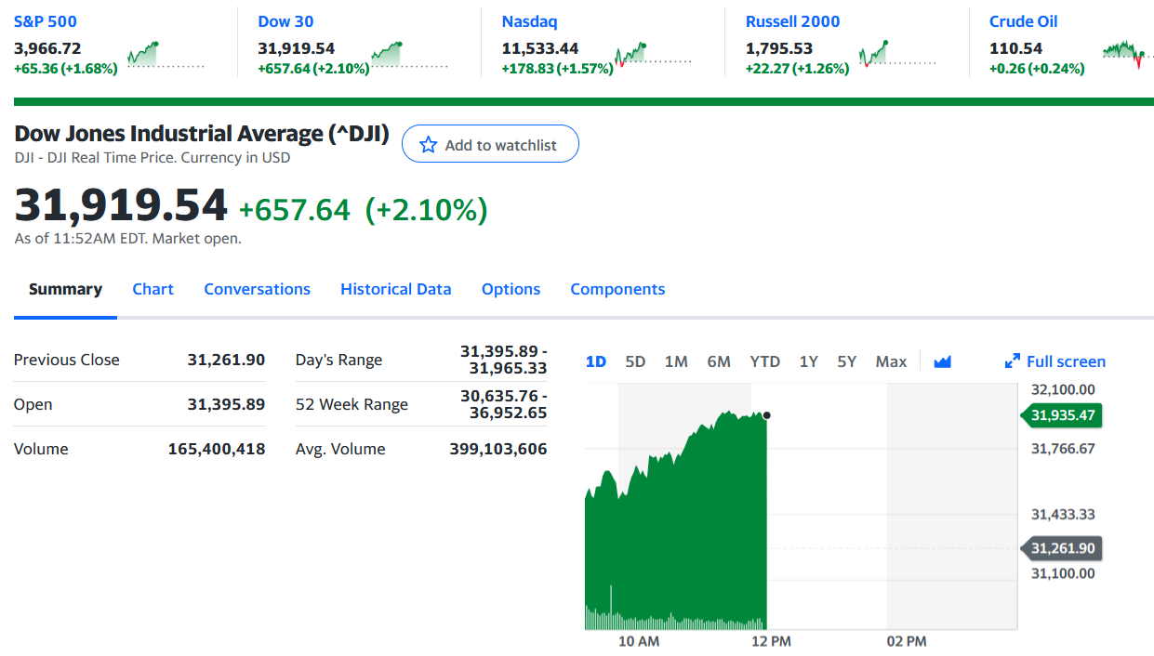
Task: Click the Russell 2000 price 1,795.53
Action: 779,48
